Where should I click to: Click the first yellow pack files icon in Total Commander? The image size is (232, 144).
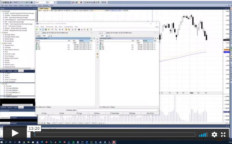[66, 30]
